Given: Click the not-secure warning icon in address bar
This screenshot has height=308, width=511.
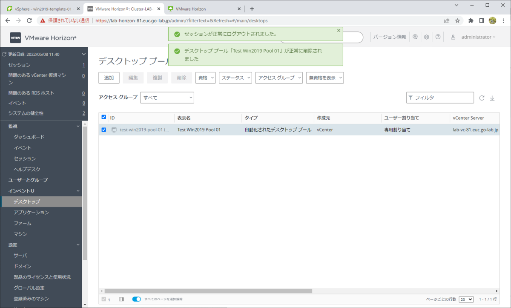Looking at the screenshot, I should click(43, 20).
